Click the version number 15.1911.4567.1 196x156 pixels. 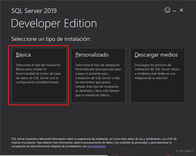pos(184,151)
